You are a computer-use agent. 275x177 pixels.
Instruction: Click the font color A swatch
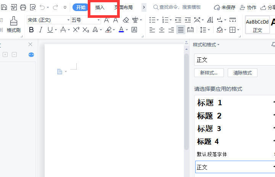(x=121, y=30)
